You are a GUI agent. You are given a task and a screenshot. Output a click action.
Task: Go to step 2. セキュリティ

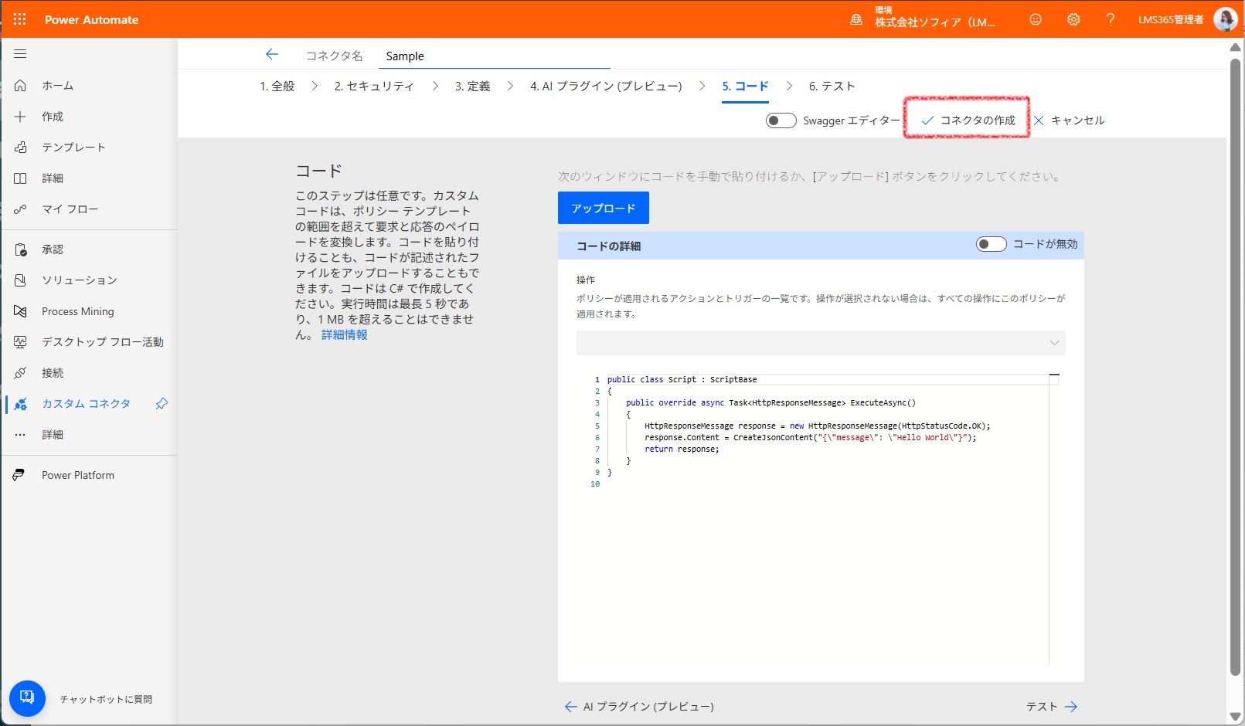coord(374,87)
